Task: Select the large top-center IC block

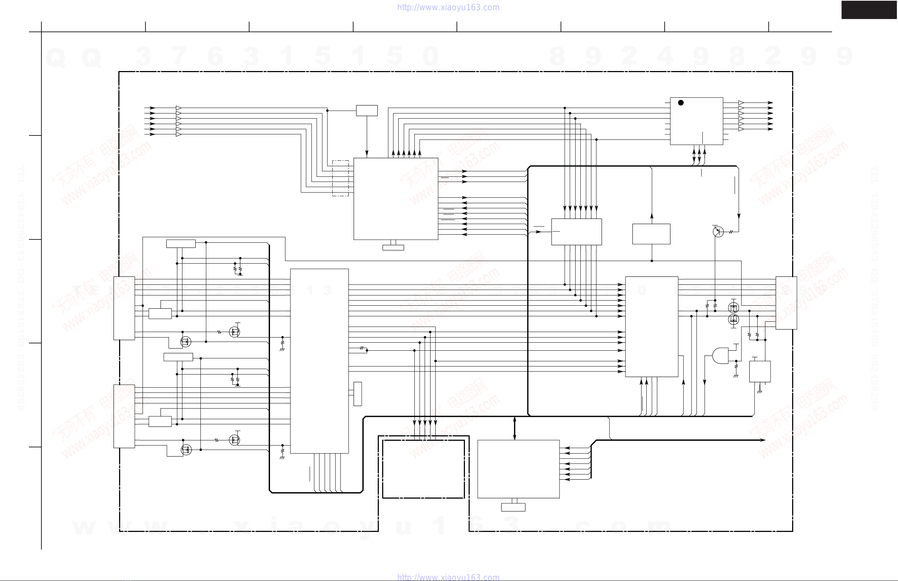Action: click(395, 199)
